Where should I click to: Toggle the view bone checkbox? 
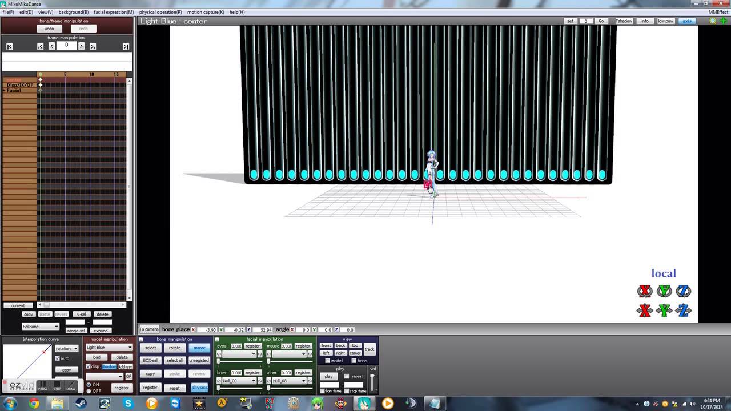[x=354, y=361]
